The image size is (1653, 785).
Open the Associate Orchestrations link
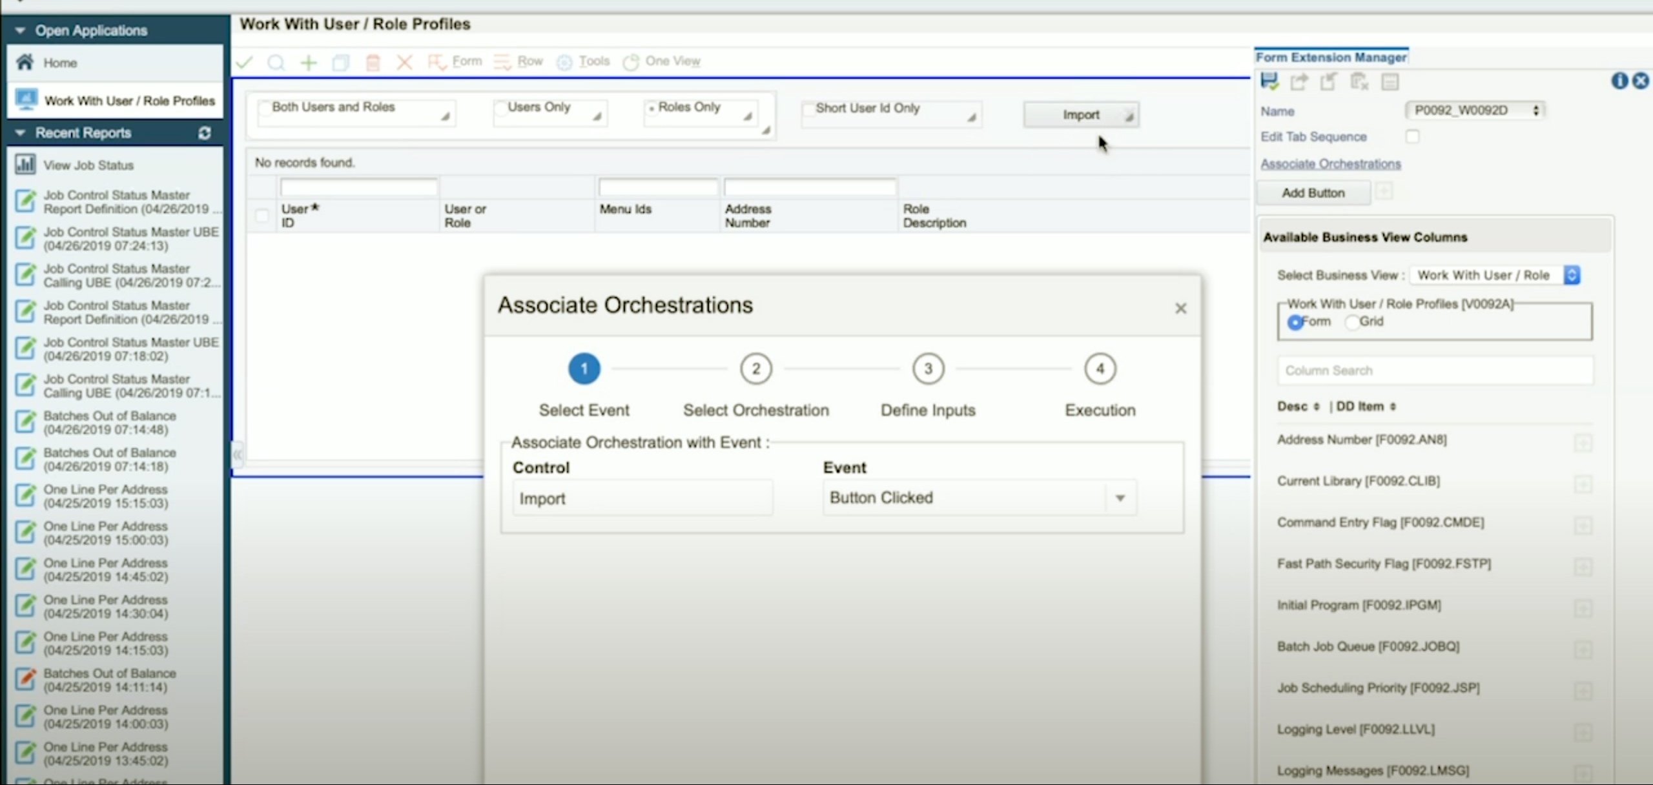point(1330,164)
